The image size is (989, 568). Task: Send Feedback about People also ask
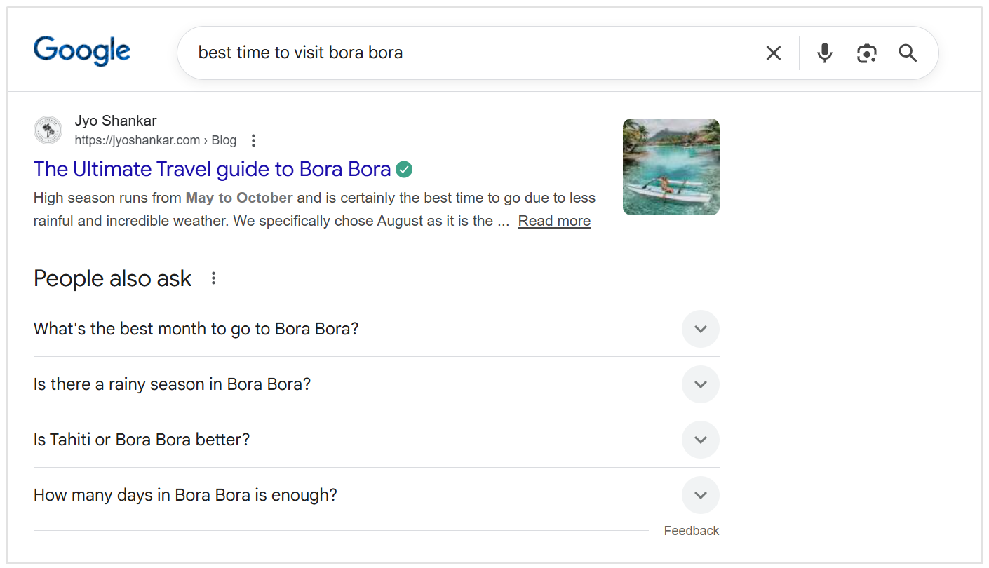(691, 530)
